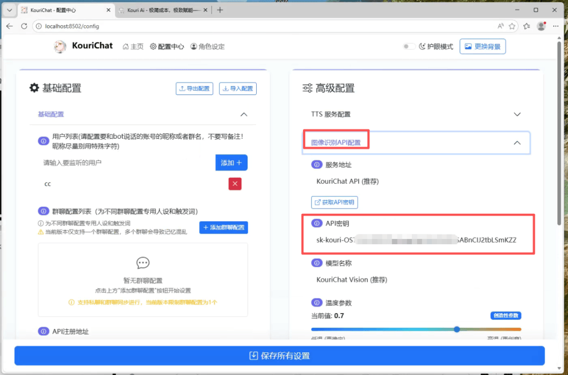Expand the TTS 服务配置 section
This screenshot has width=568, height=375.
tap(415, 114)
